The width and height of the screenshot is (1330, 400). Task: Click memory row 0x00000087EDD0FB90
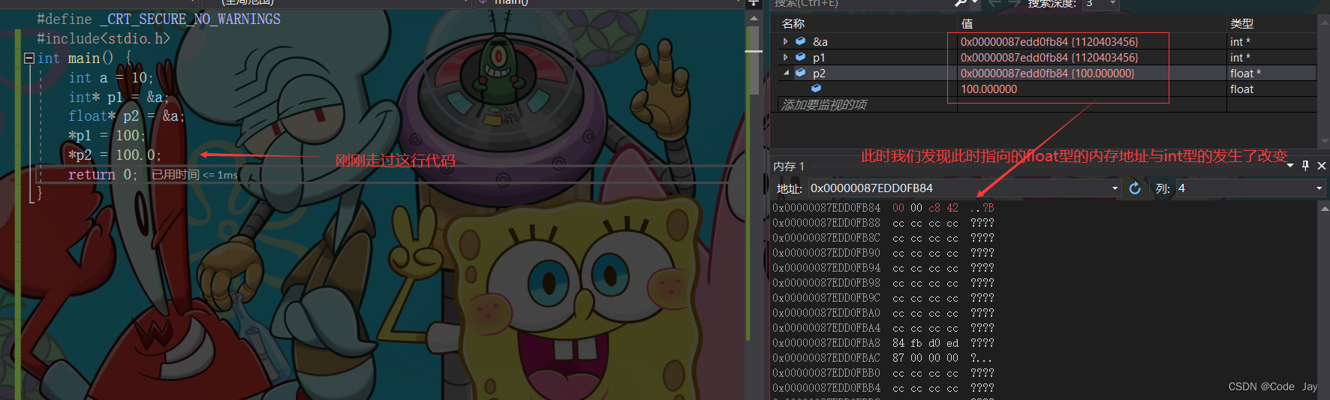click(883, 253)
